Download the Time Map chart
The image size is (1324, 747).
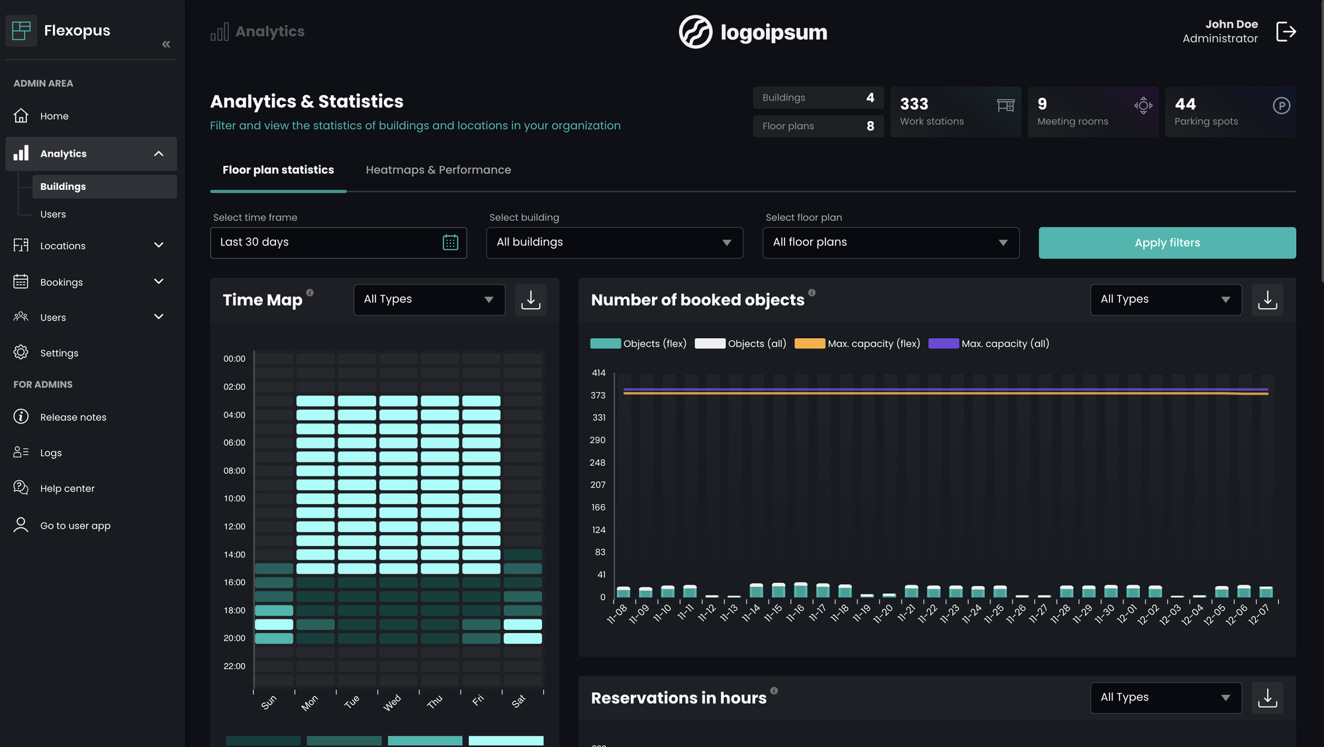[x=530, y=300]
